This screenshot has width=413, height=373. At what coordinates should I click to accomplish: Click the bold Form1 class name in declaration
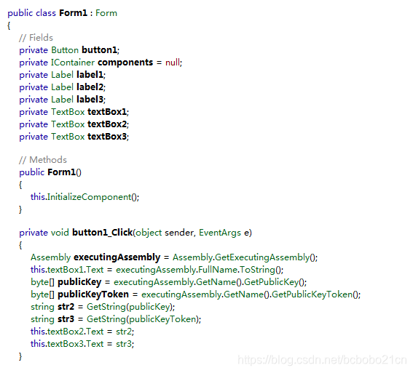pos(73,13)
